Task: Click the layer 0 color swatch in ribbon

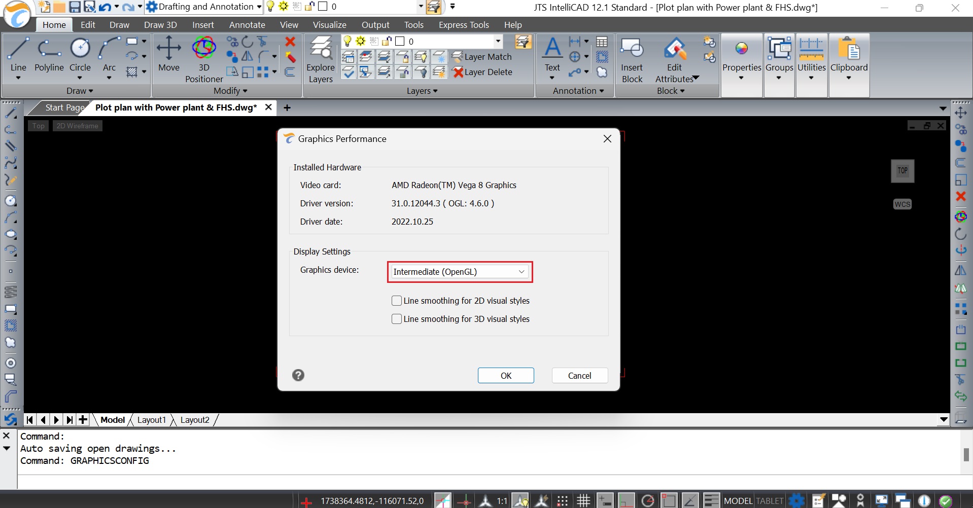Action: (400, 41)
